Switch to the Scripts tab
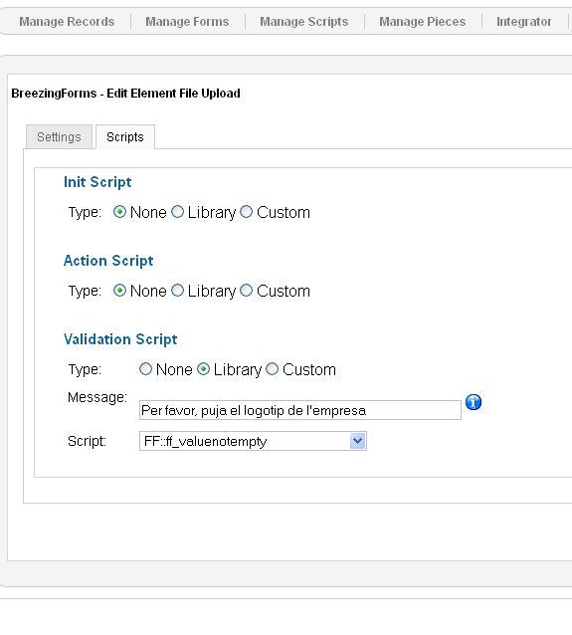The image size is (572, 635). click(x=125, y=137)
